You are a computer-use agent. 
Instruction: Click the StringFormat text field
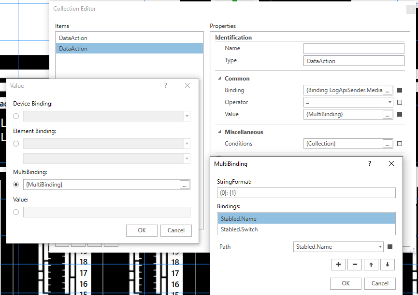pyautogui.click(x=306, y=193)
